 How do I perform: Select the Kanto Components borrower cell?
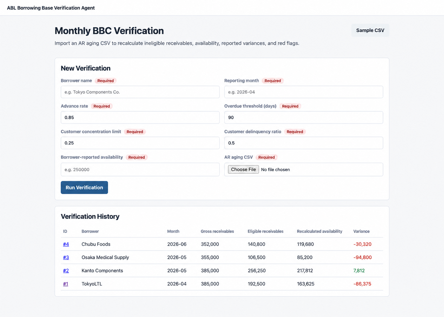click(102, 271)
